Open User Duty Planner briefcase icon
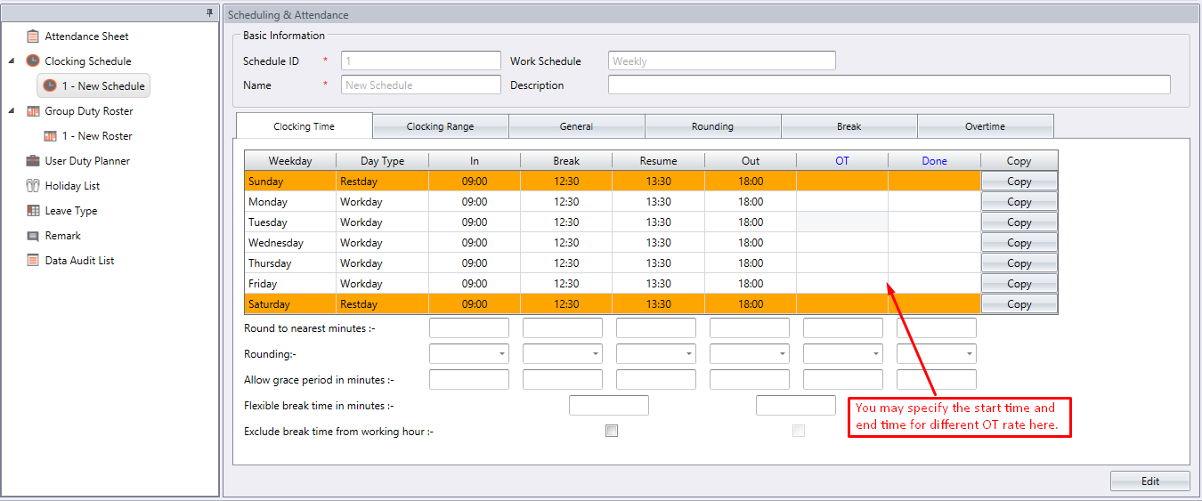This screenshot has height=501, width=1202. (33, 161)
